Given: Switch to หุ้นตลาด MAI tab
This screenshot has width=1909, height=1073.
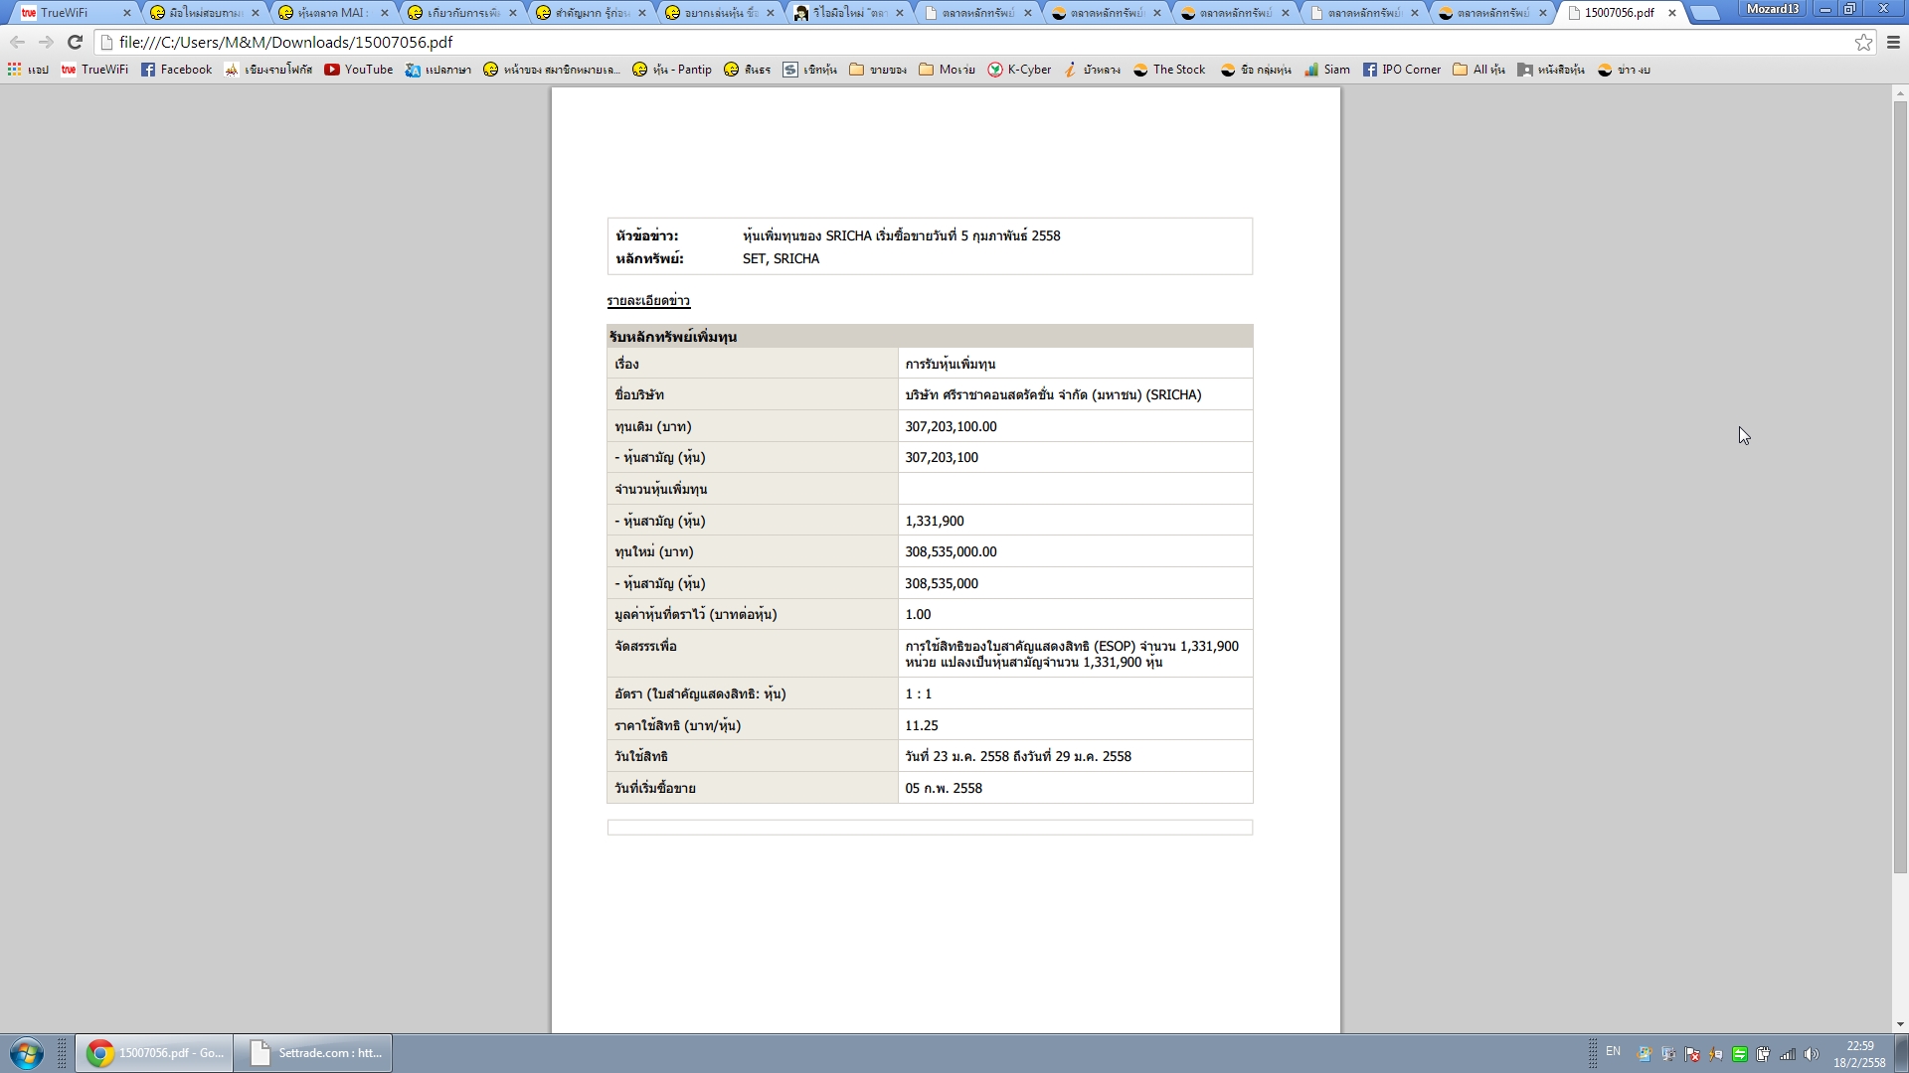Looking at the screenshot, I should coord(329,13).
